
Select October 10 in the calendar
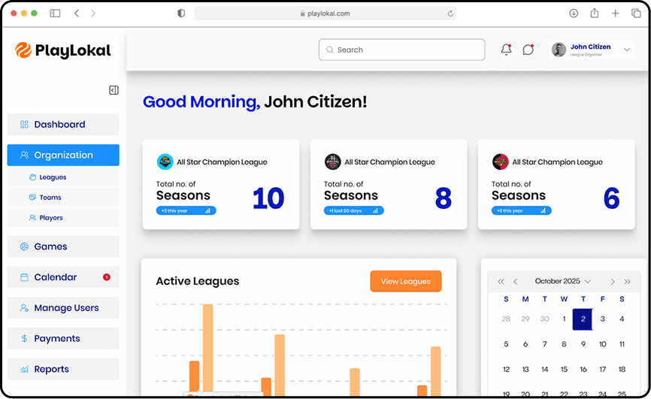[x=602, y=344]
